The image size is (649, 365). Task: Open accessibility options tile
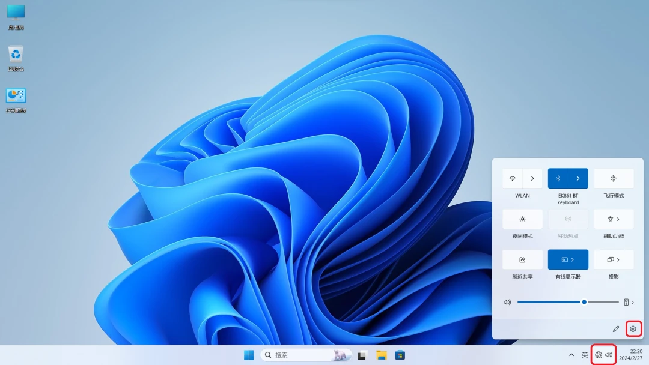tap(614, 219)
